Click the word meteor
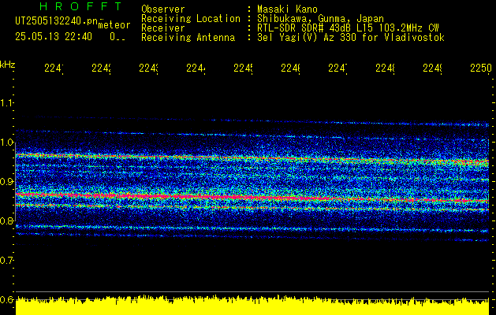 [114, 25]
